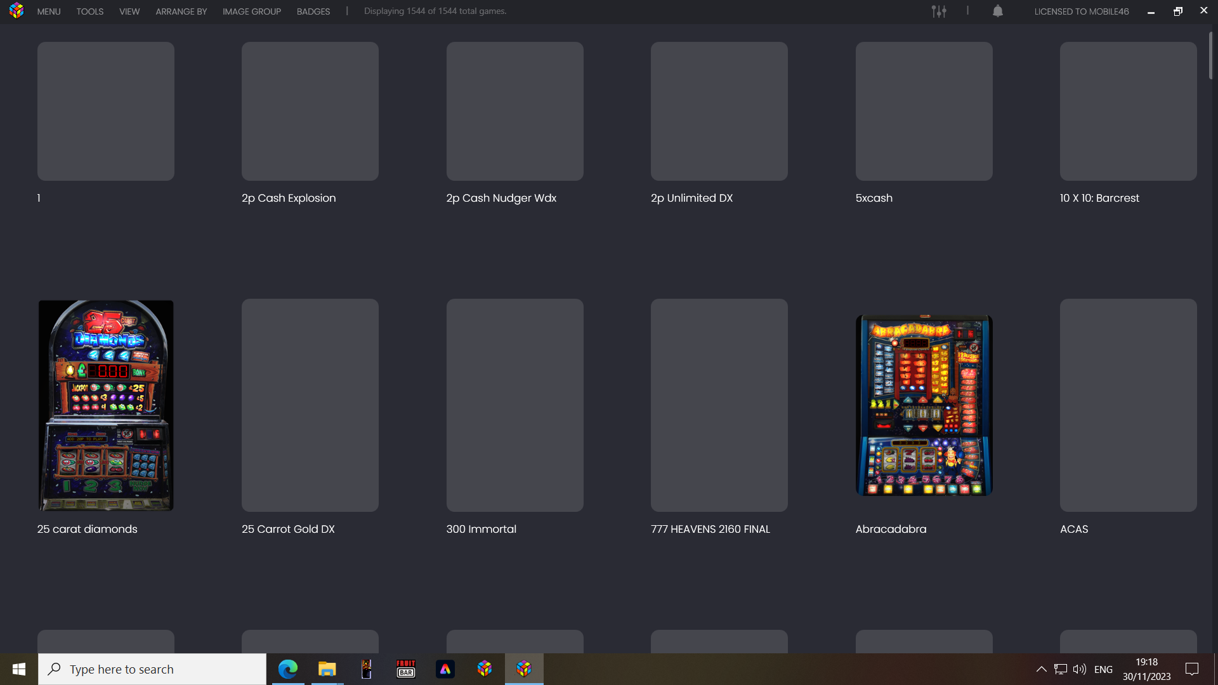Open the TOOLS menu
The height and width of the screenshot is (685, 1218).
(x=90, y=11)
